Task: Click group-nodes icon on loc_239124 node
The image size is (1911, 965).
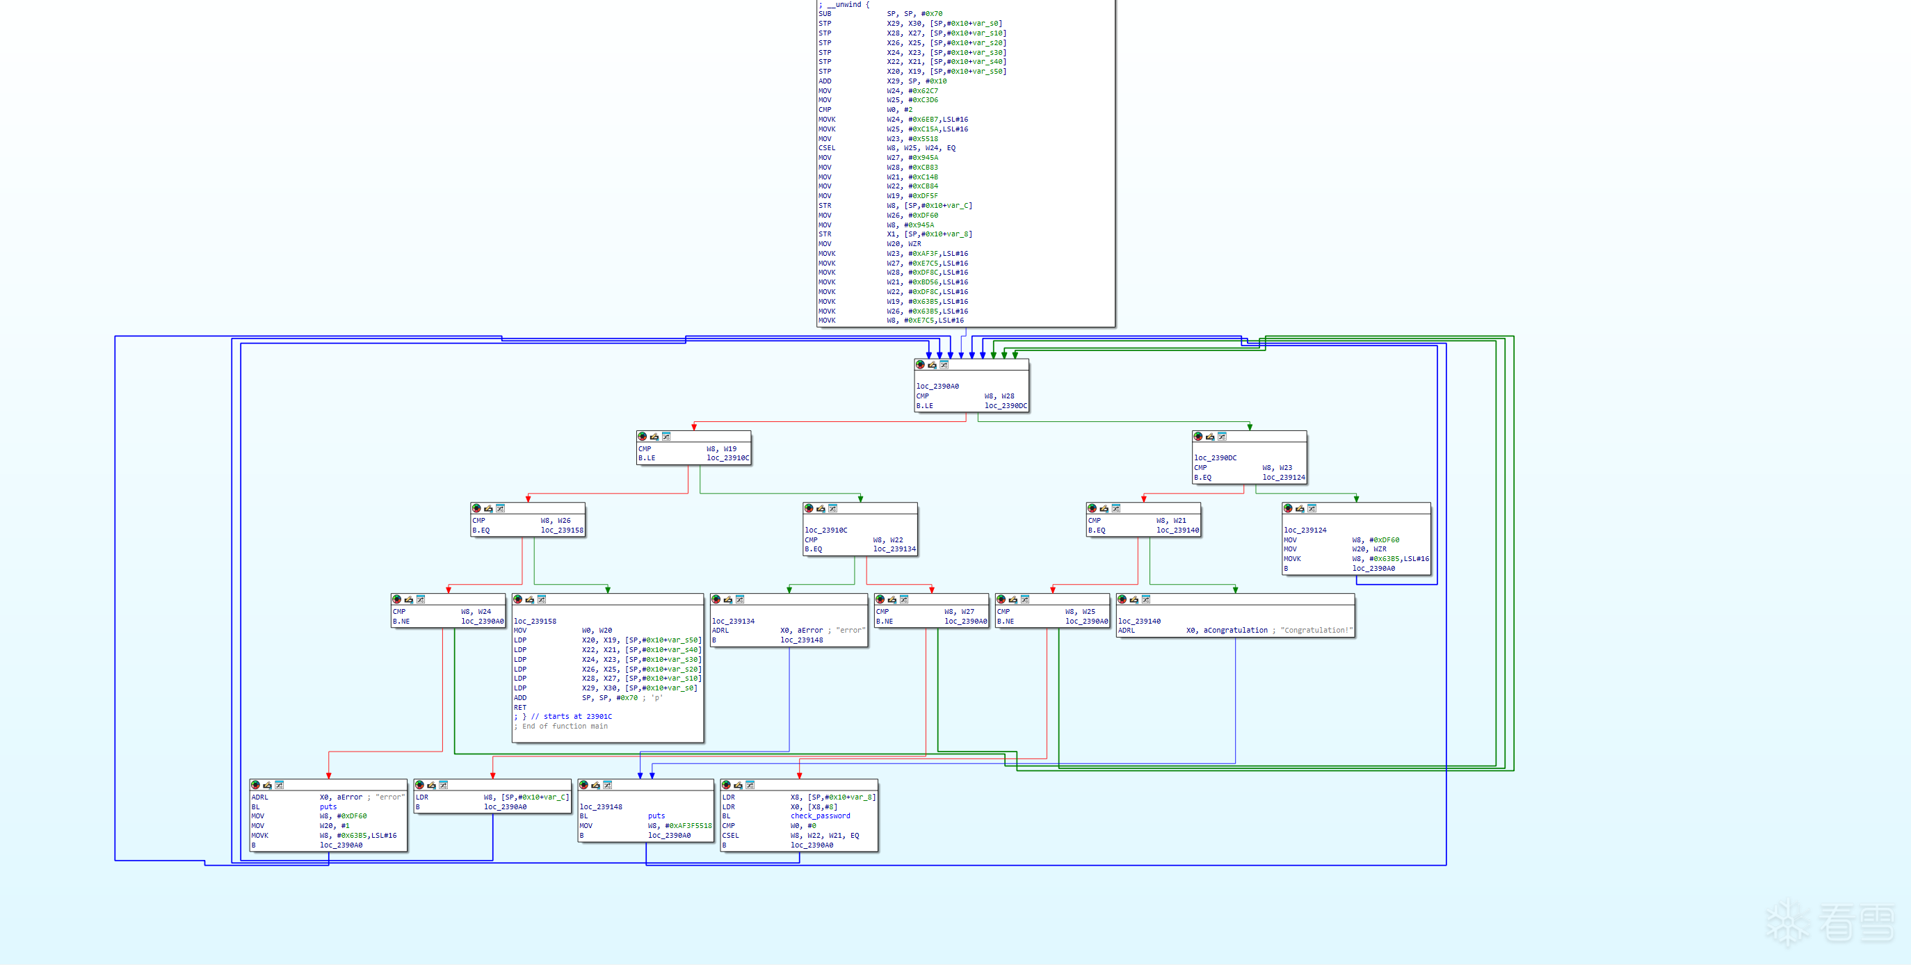Action: pos(1312,509)
